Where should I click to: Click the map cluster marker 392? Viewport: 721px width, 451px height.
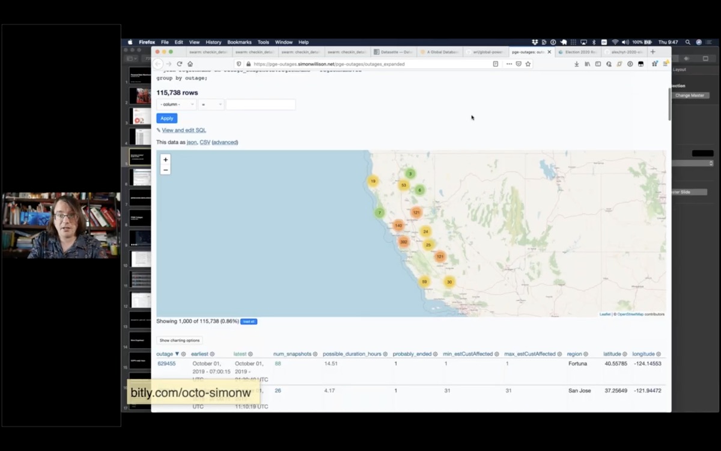(x=404, y=242)
